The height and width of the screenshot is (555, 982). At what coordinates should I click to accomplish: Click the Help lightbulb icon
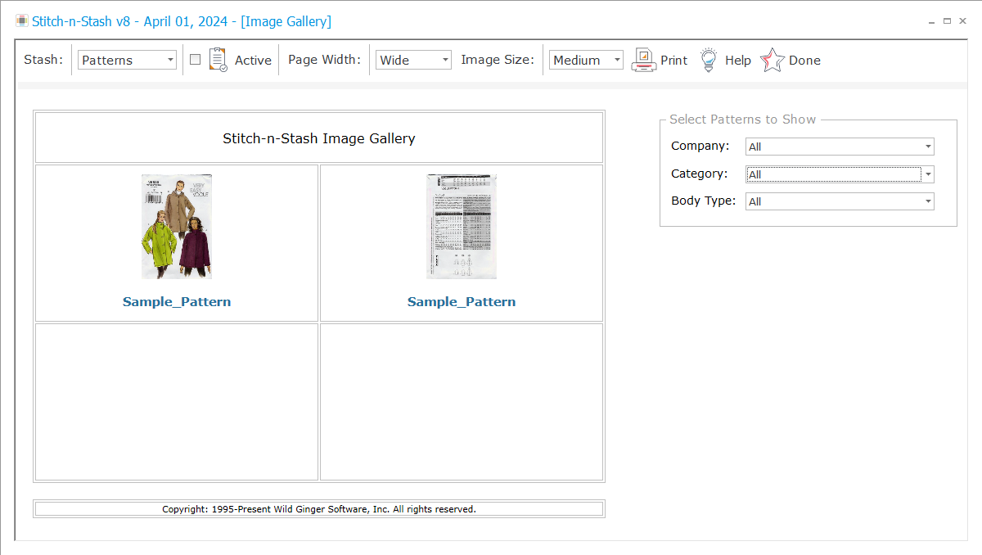click(x=708, y=60)
